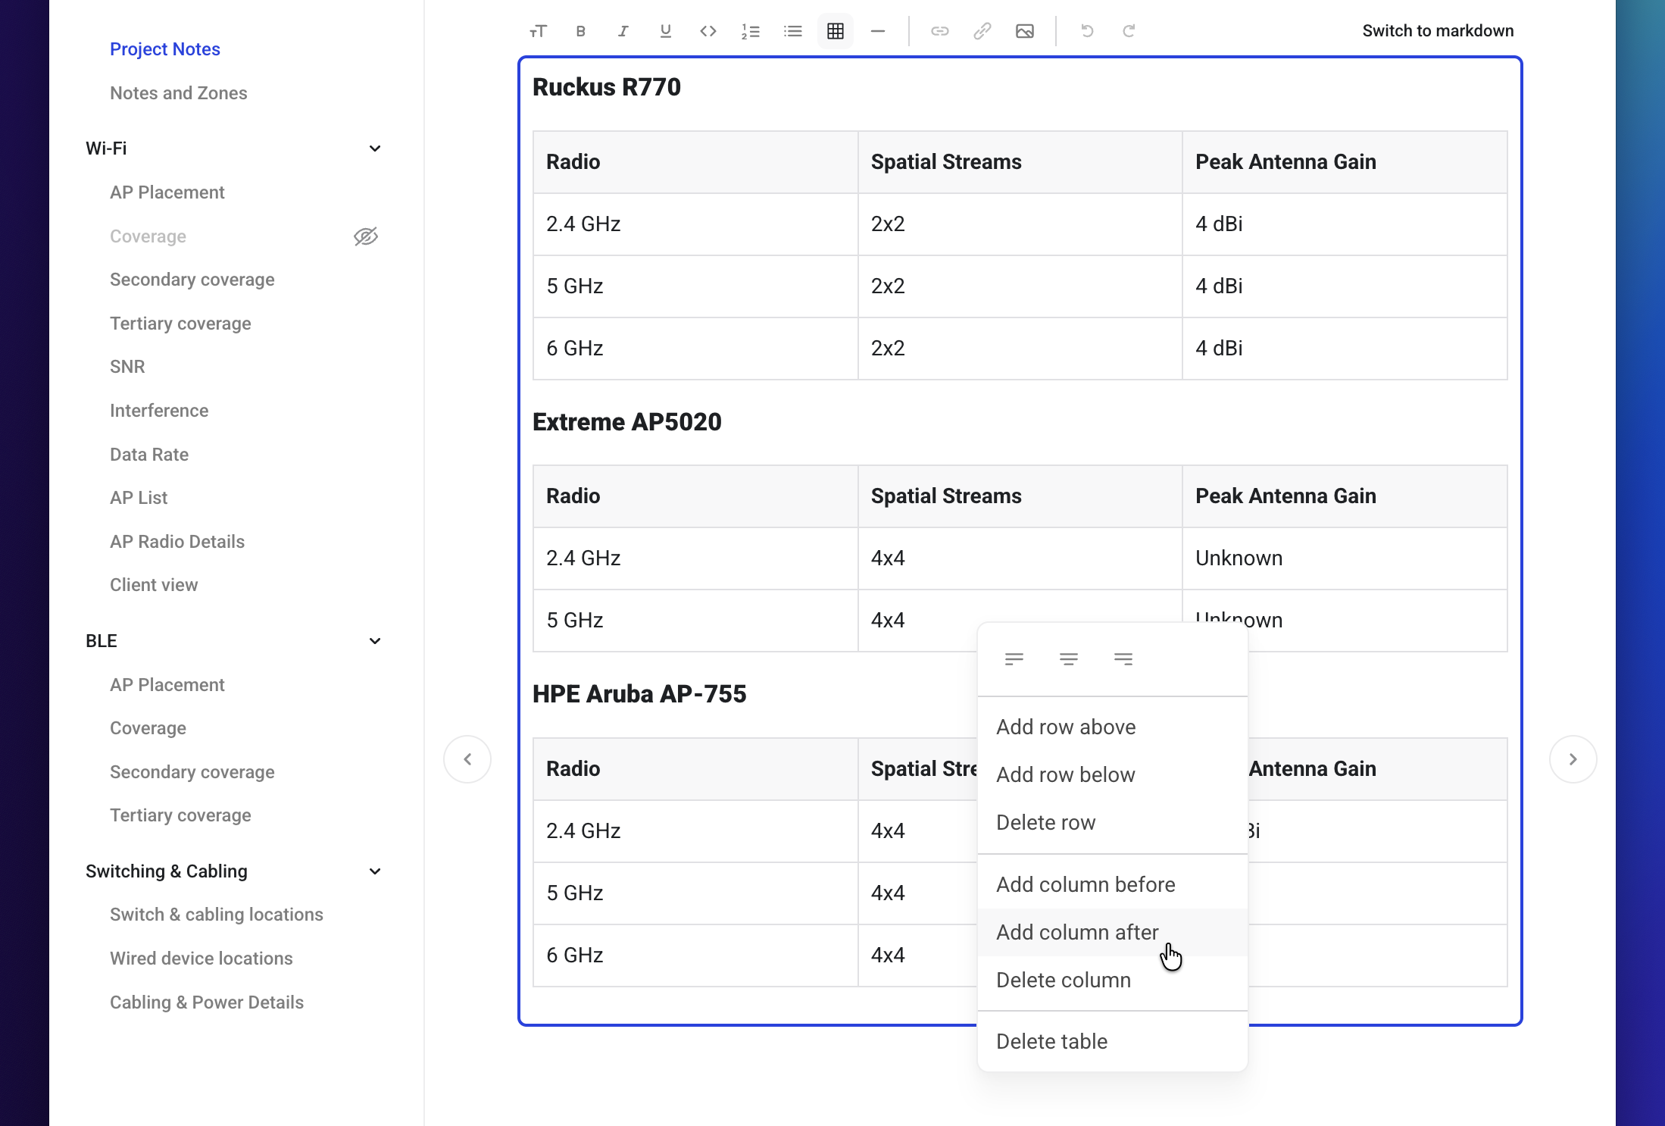The width and height of the screenshot is (1665, 1126).
Task: Go to previous page with left arrow
Action: point(467,759)
